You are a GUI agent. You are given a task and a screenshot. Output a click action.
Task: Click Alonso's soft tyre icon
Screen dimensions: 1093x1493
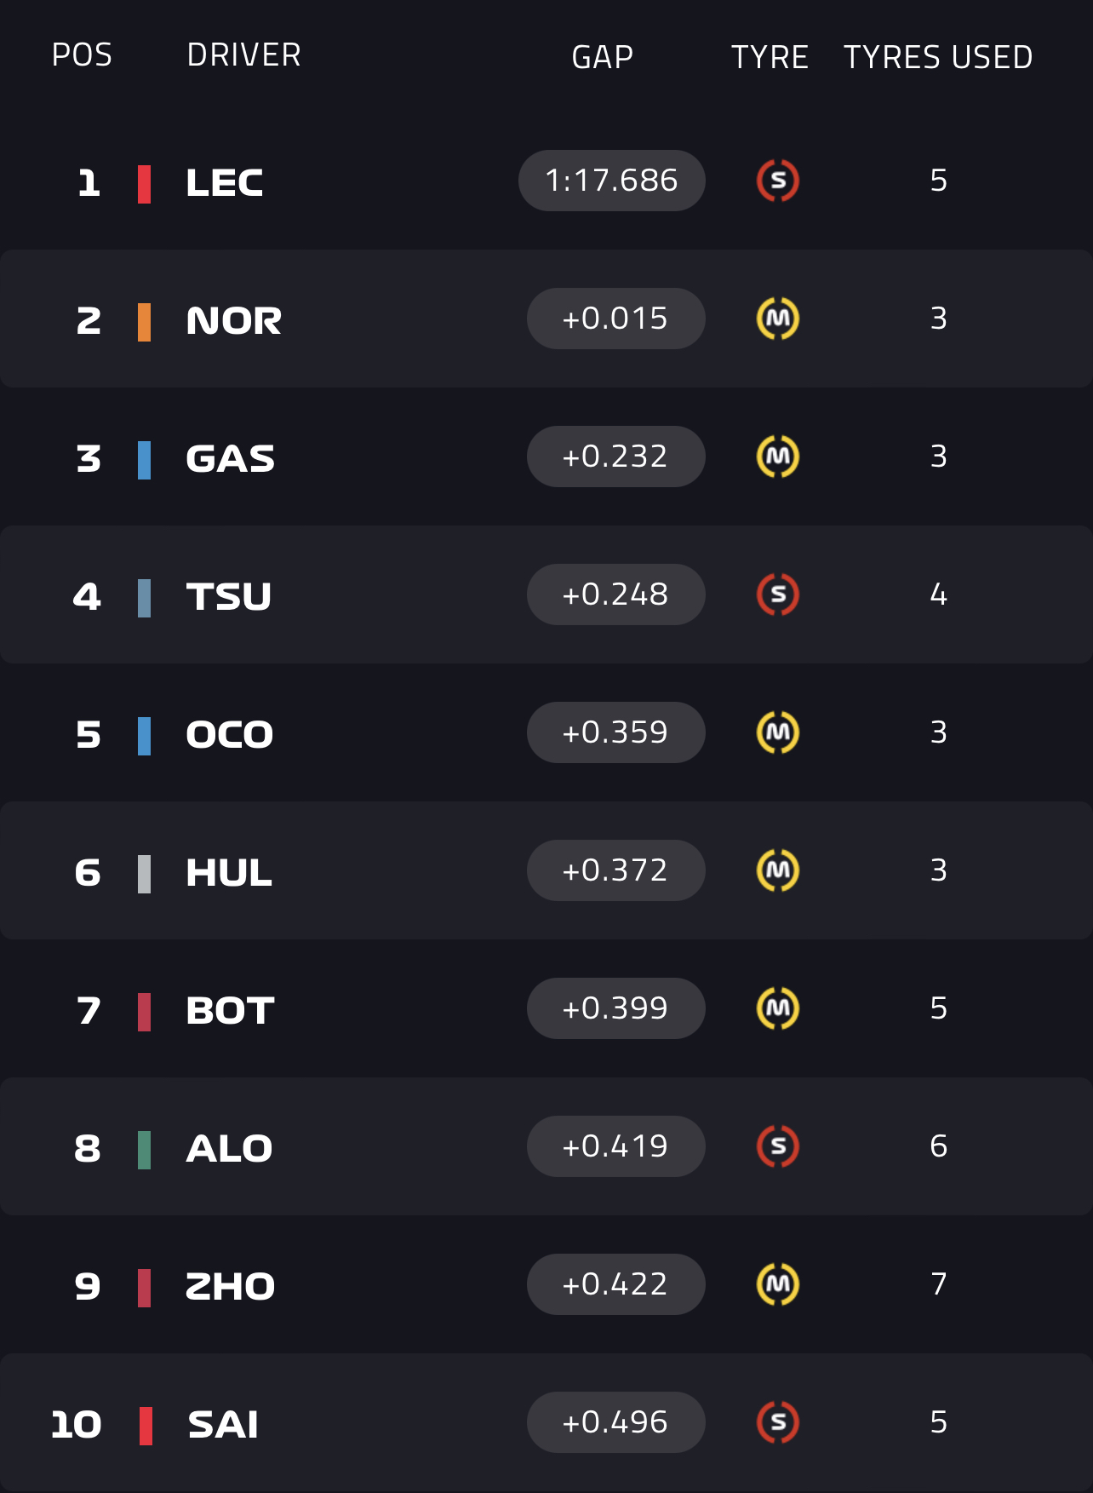click(x=777, y=1146)
